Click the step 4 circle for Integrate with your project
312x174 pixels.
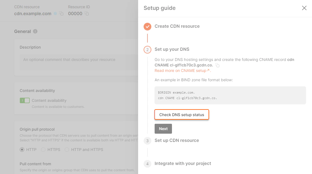[x=147, y=164]
